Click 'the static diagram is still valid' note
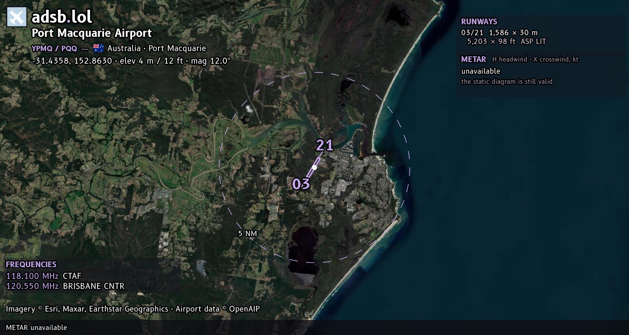This screenshot has height=335, width=629. click(x=507, y=82)
